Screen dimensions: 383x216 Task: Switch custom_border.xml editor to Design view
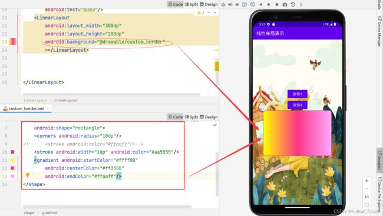point(209,117)
